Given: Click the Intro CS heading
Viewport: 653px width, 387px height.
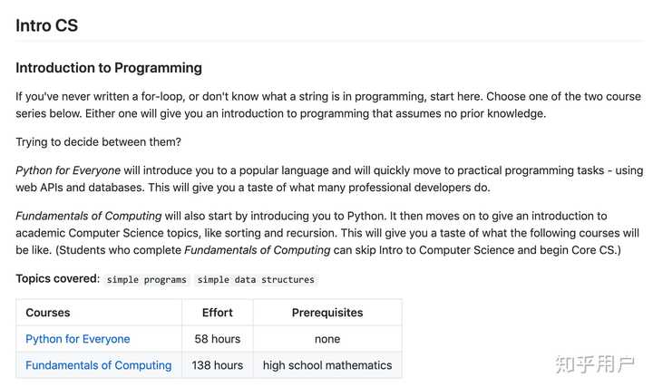Looking at the screenshot, I should tap(47, 25).
